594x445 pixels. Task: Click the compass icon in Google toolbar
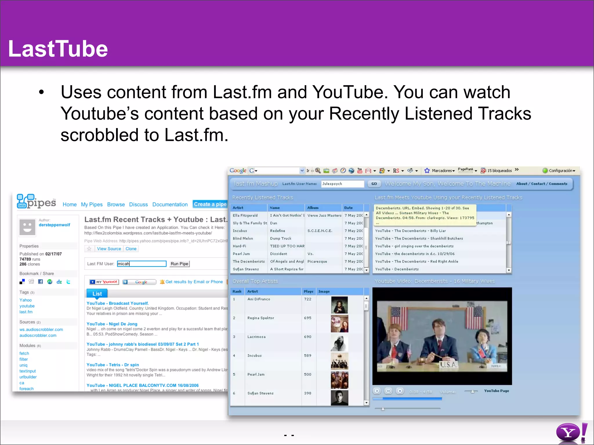tap(343, 171)
